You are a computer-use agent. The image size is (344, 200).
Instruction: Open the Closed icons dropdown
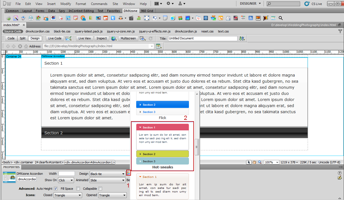click(68, 195)
